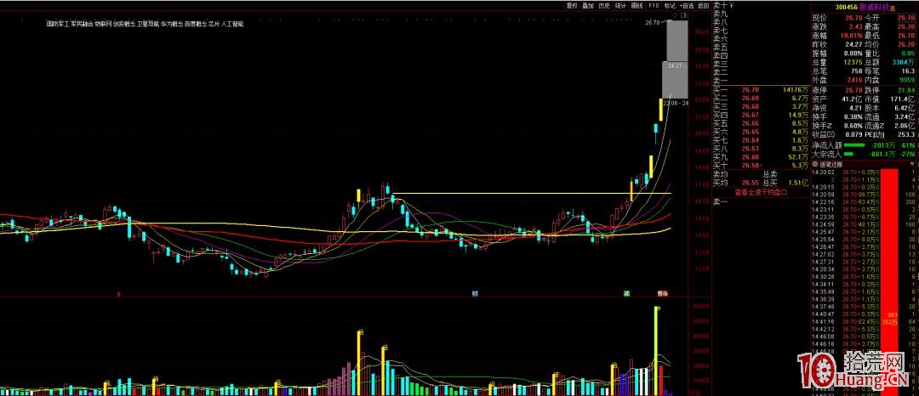Click the 减 event marker on timeline
Screen dimensions: 919x396
coord(626,293)
